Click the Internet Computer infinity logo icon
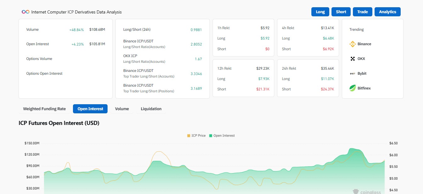The image size is (423, 194). (x=25, y=12)
